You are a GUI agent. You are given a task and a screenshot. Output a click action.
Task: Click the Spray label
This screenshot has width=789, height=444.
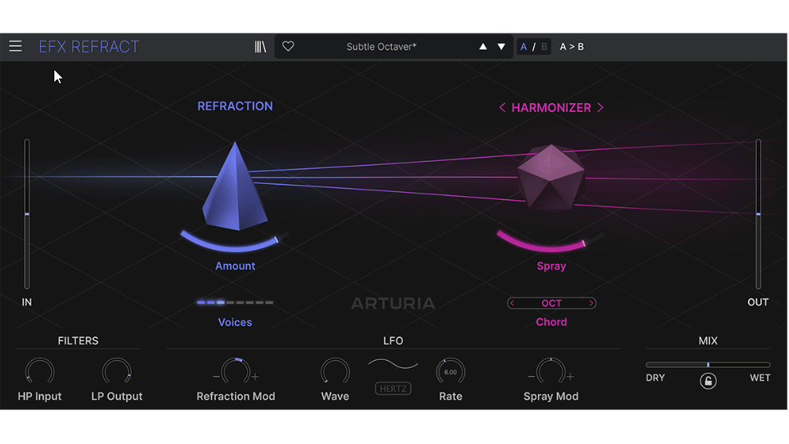pyautogui.click(x=551, y=266)
